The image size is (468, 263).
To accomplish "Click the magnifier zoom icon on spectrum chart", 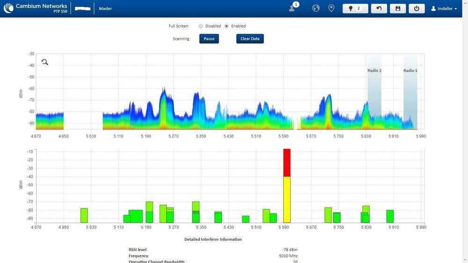I will click(45, 62).
